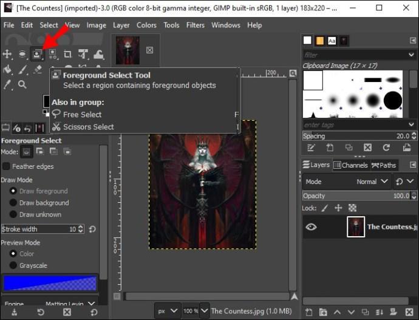Select the Warp Transform tool

[x=98, y=54]
